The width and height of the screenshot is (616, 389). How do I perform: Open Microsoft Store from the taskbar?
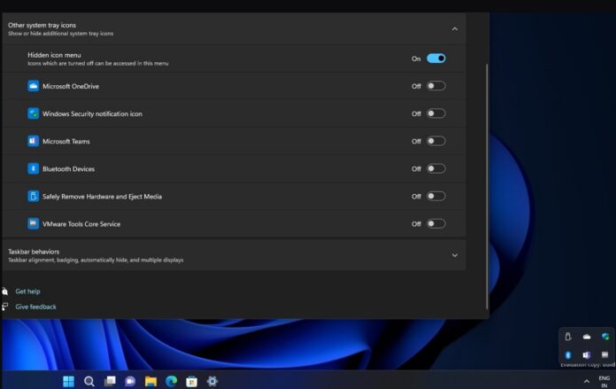192,381
